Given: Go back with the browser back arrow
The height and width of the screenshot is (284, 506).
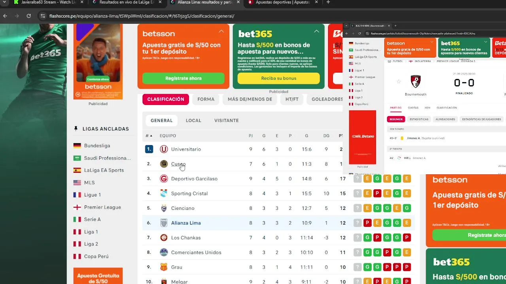Looking at the screenshot, I should point(5,16).
